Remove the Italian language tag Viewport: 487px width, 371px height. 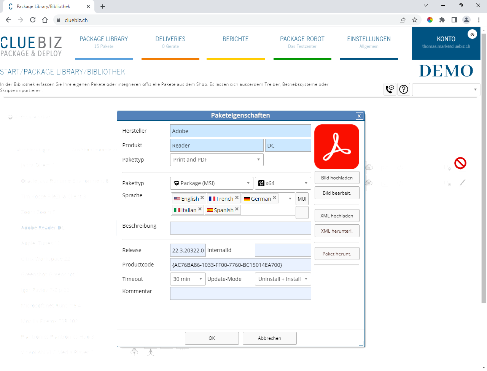(x=200, y=209)
